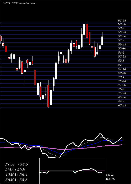Click inside the MACD inset chart box

click(x=72, y=171)
